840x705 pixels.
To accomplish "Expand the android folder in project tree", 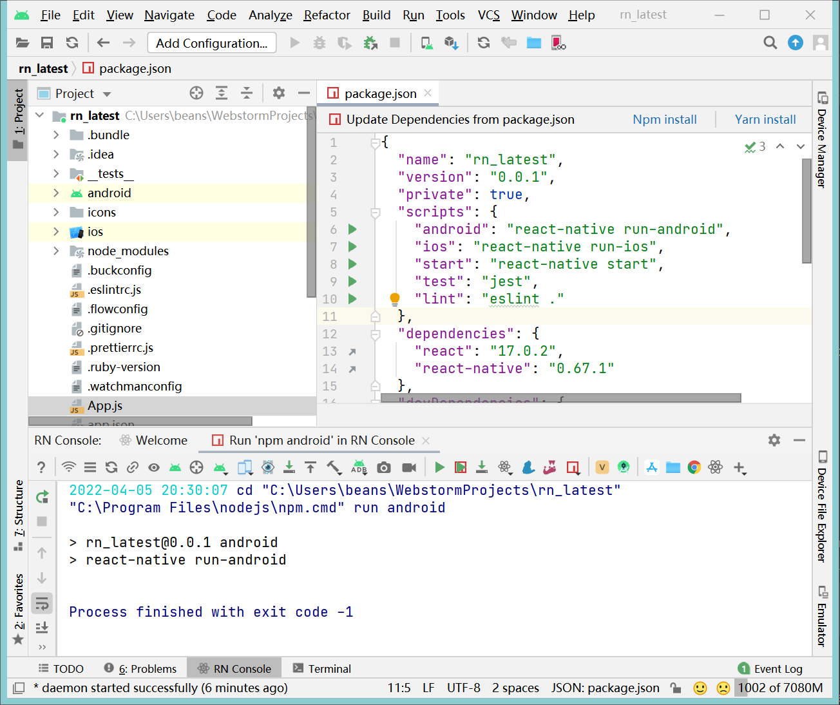I will (56, 193).
